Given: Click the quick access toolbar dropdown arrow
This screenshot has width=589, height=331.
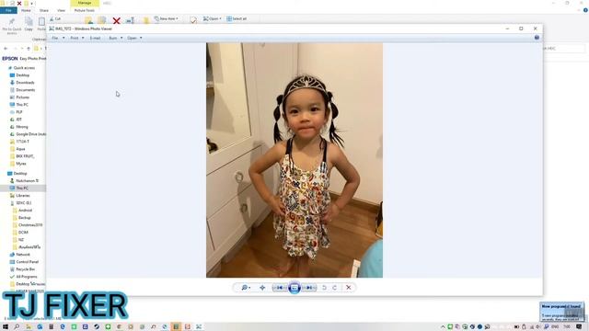Looking at the screenshot, I should tap(32, 3).
